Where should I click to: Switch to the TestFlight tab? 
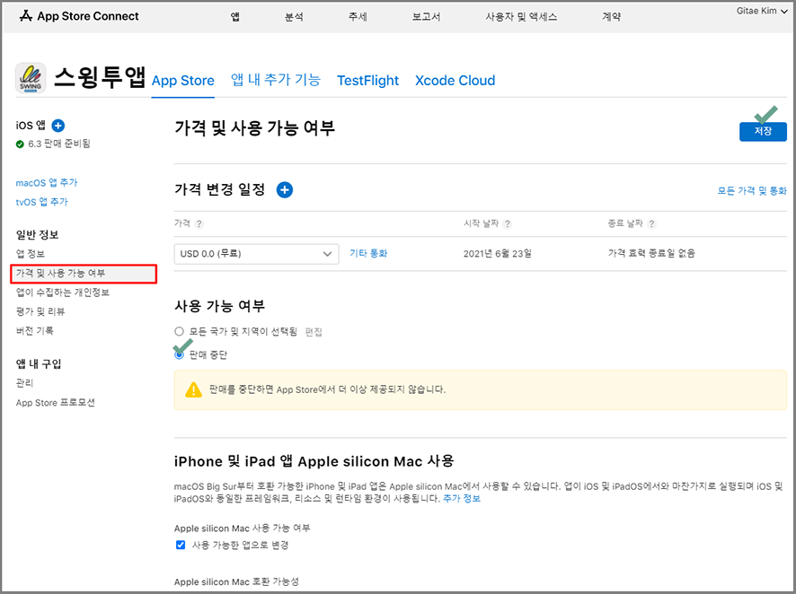tap(367, 81)
